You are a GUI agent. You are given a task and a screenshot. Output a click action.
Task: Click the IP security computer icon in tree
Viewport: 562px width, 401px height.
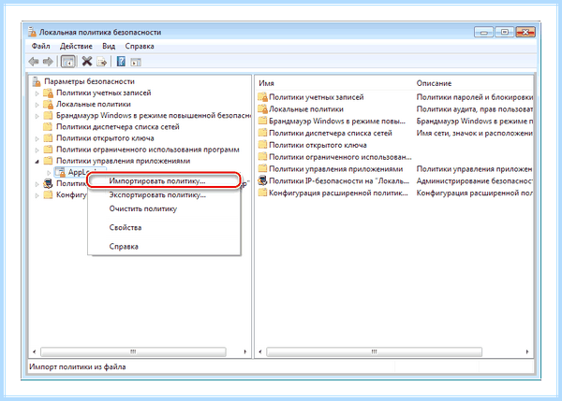48,184
